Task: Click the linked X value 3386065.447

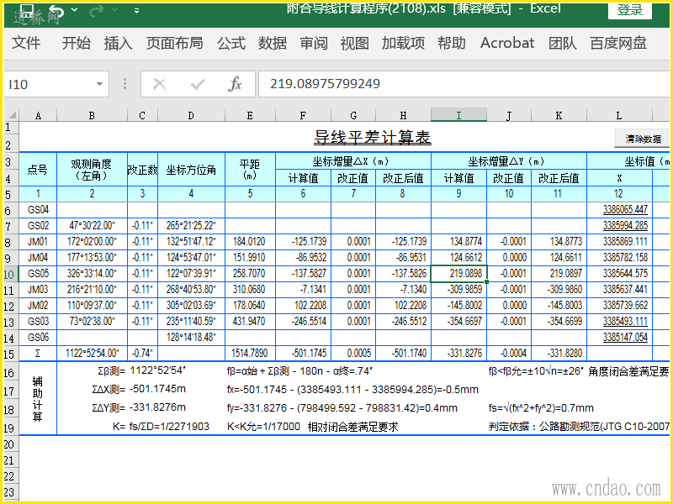Action: 625,210
